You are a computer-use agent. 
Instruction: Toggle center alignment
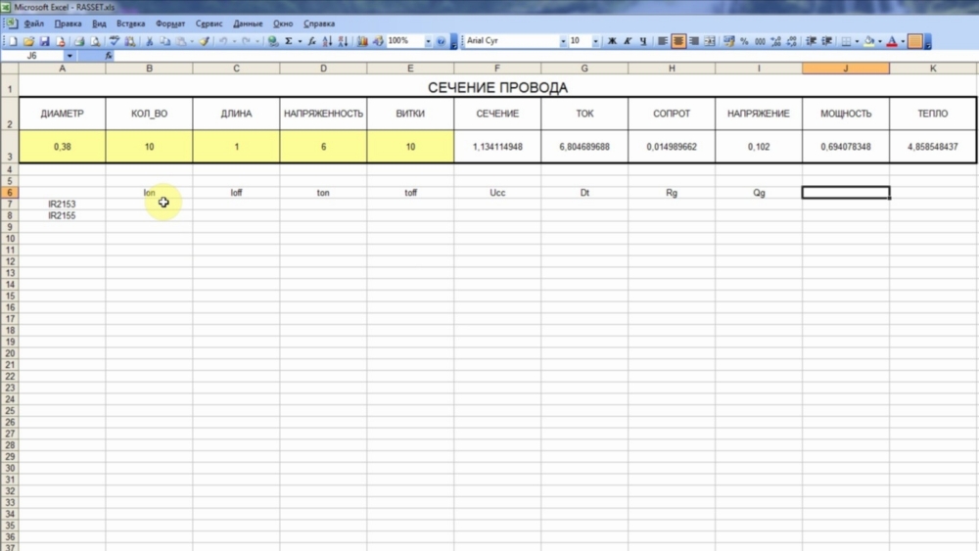pyautogui.click(x=678, y=41)
